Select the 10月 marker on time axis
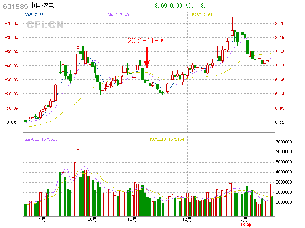The image size is (305, 228). pyautogui.click(x=93, y=219)
